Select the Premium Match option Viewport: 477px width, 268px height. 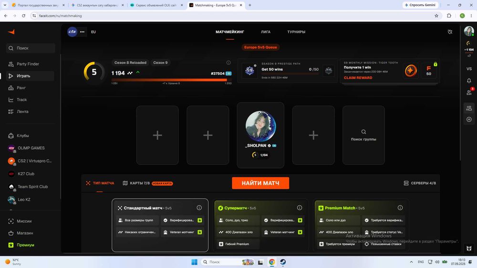(361, 225)
